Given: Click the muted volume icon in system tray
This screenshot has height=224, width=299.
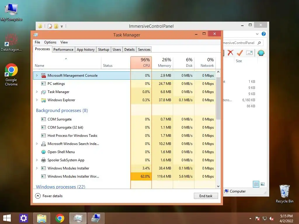Looking at the screenshot, I should click(272, 218).
